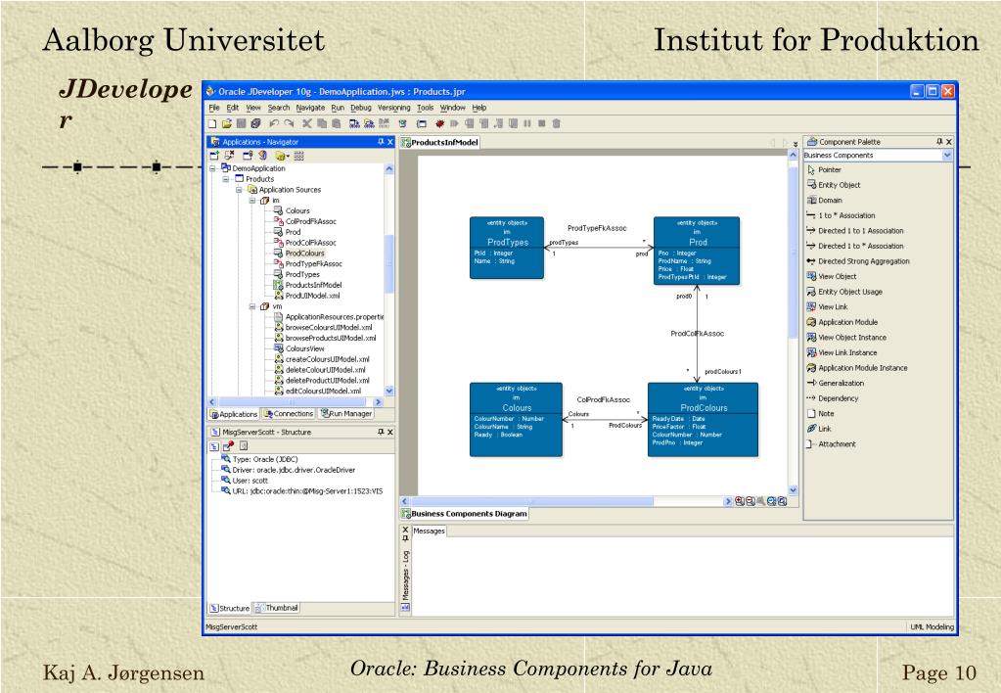Click navigator tree scroll-up arrow
Viewport: 1001px width, 693px height.
389,169
